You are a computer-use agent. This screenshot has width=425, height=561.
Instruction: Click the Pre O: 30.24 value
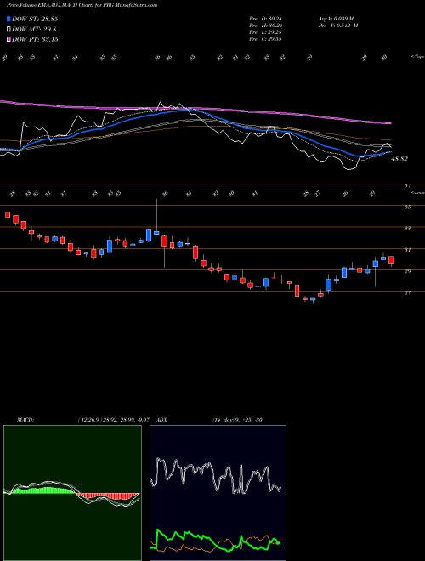(x=265, y=19)
